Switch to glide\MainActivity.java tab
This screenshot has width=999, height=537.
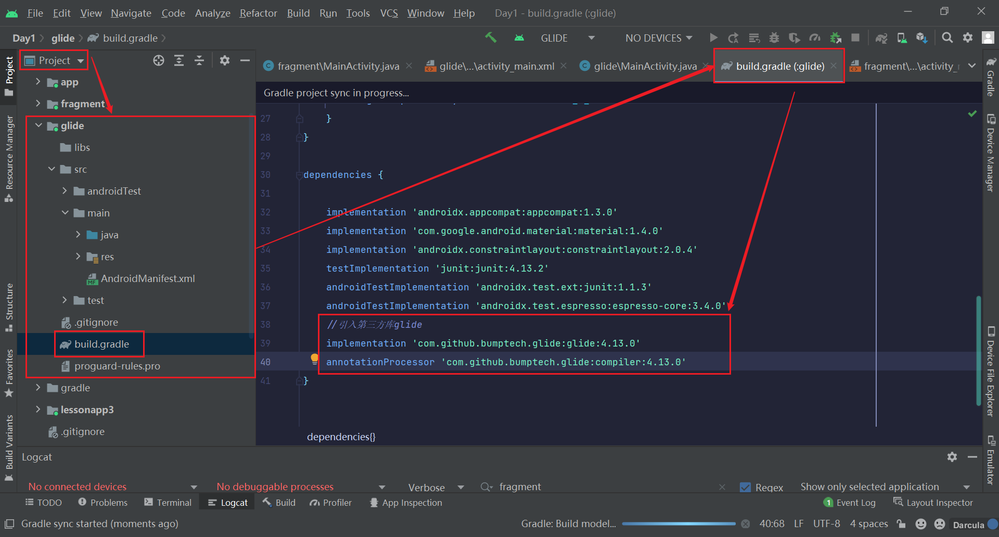(x=645, y=66)
